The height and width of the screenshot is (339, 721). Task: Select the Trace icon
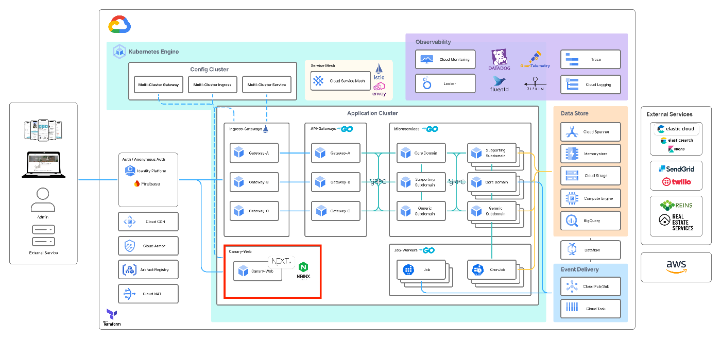572,60
